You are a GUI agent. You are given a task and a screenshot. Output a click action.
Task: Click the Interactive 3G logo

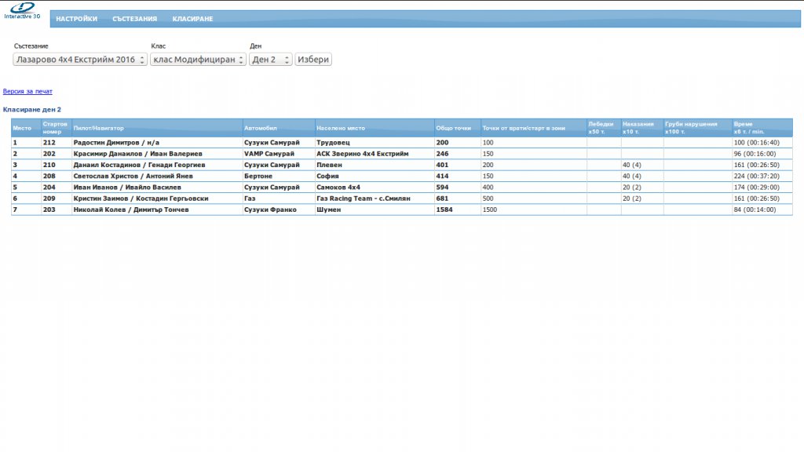(x=22, y=10)
